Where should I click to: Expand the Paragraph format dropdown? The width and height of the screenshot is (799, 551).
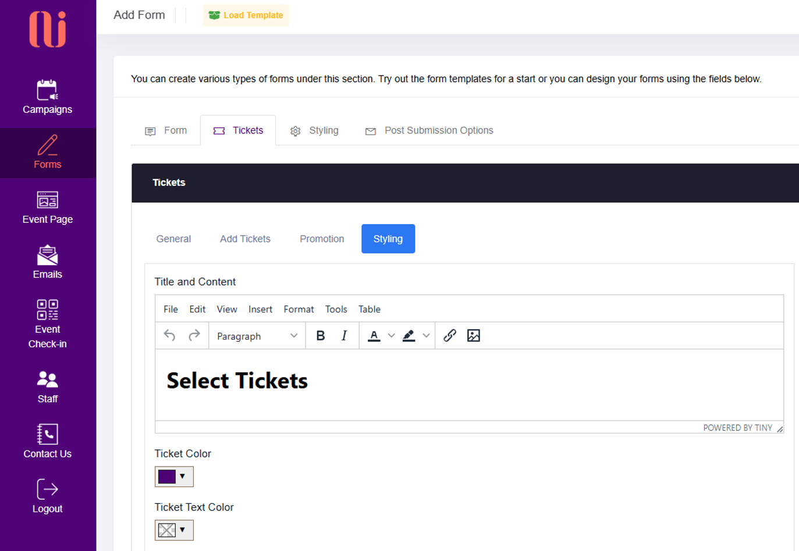pyautogui.click(x=257, y=336)
